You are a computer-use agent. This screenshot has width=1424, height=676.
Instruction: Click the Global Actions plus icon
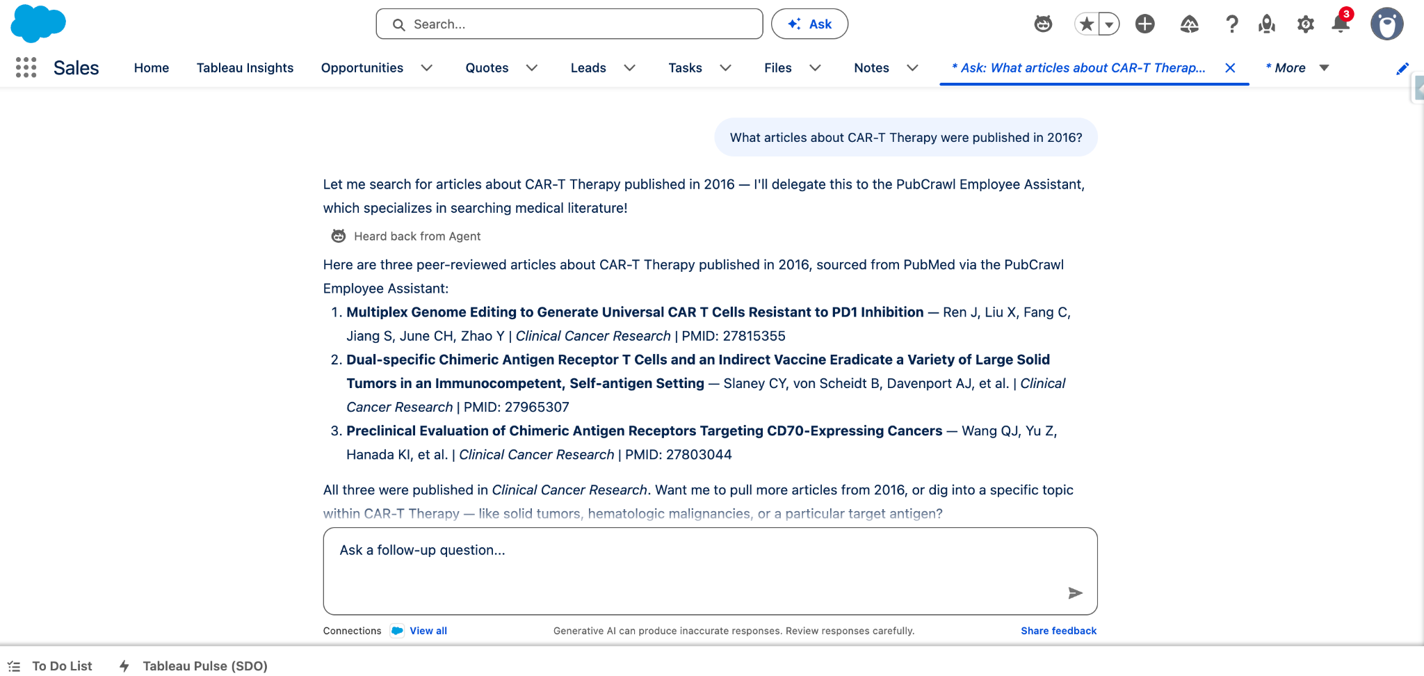pyautogui.click(x=1144, y=24)
